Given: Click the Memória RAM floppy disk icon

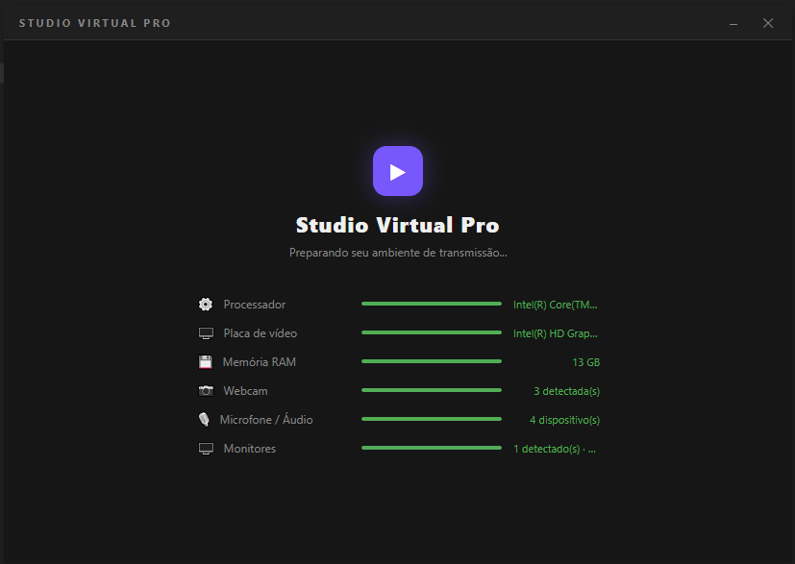Looking at the screenshot, I should (206, 362).
